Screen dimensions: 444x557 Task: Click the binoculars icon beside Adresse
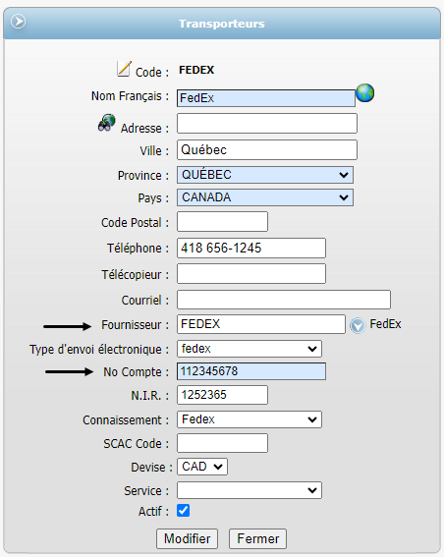click(107, 123)
